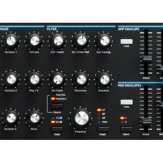Click the FILTER section heading
The width and height of the screenshot is (163, 163).
click(x=52, y=29)
